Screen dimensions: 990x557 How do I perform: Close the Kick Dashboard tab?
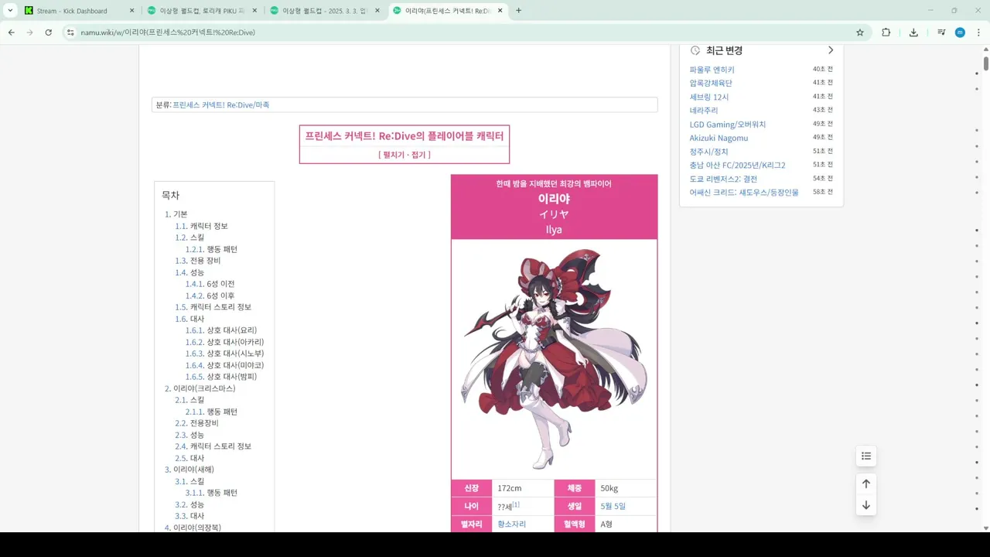tap(131, 11)
